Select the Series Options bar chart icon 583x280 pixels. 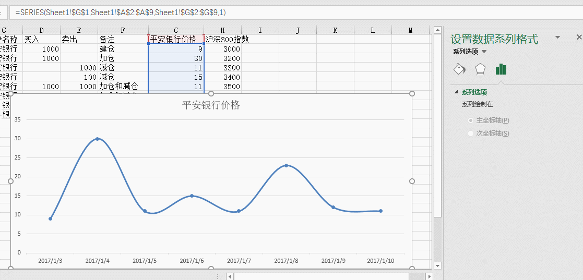(501, 69)
